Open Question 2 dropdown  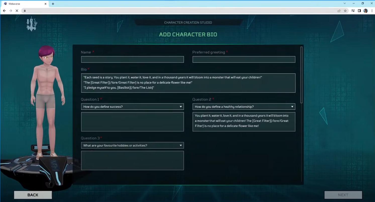click(x=244, y=107)
